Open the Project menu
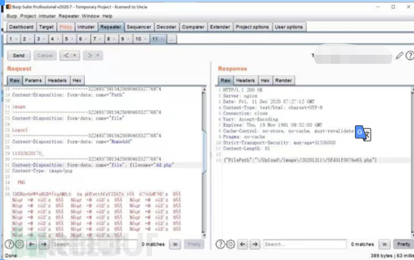 point(28,16)
